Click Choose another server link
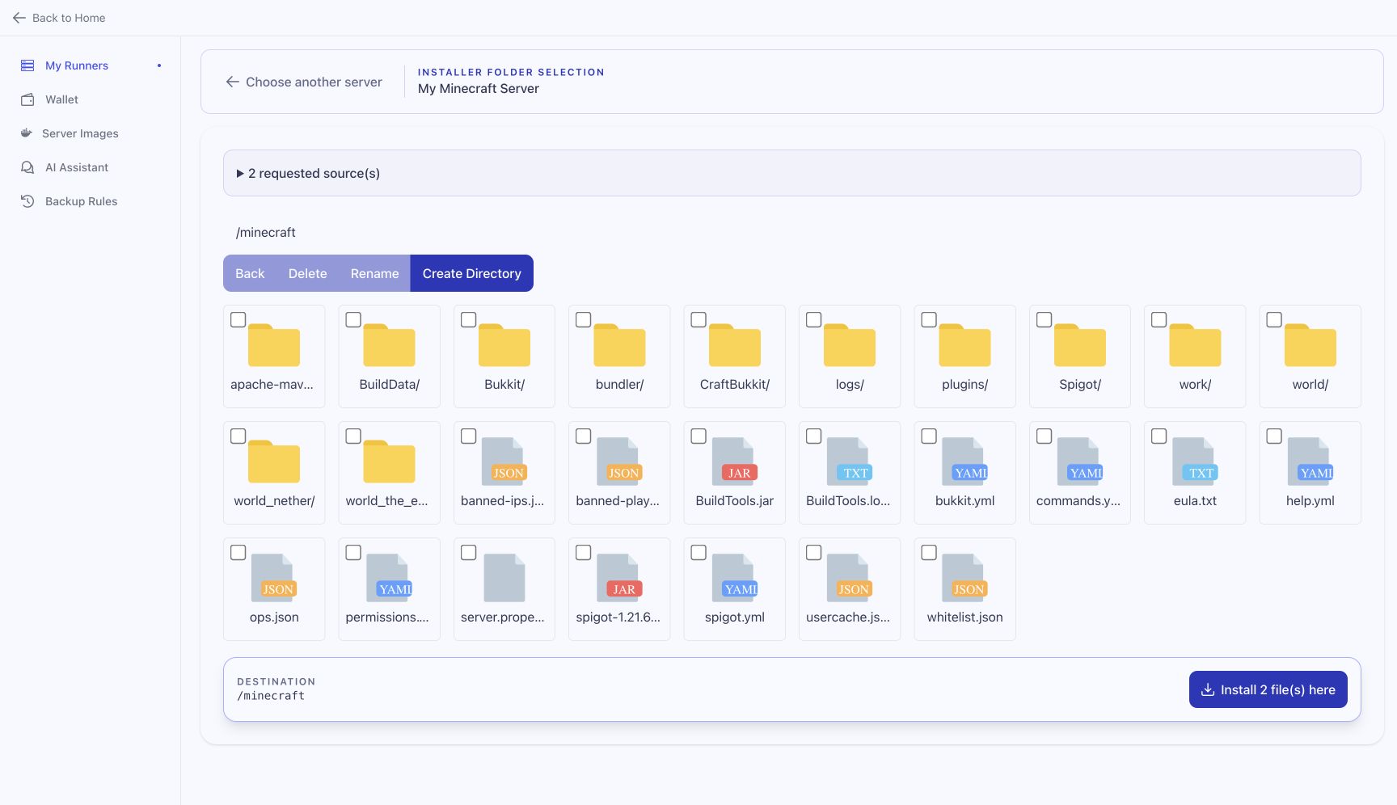 (x=304, y=82)
